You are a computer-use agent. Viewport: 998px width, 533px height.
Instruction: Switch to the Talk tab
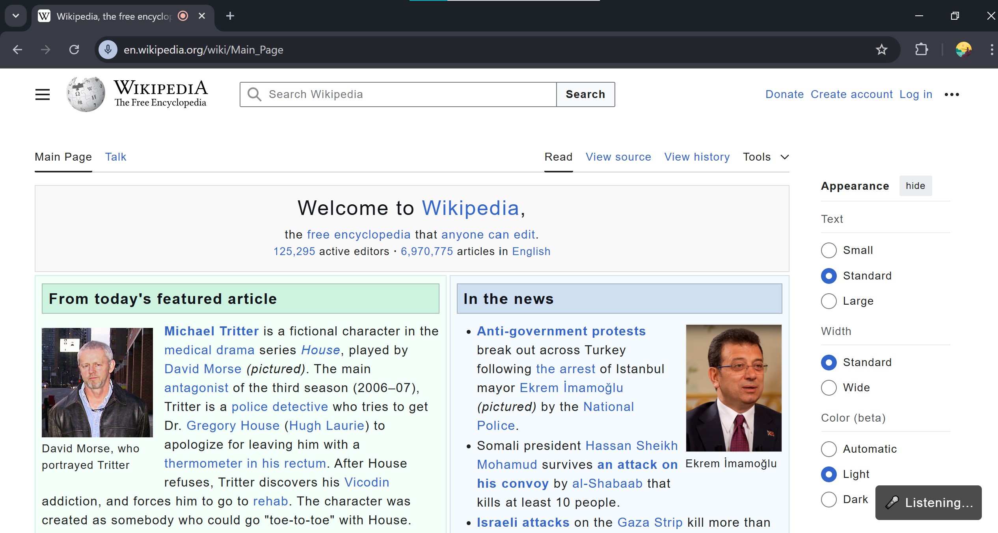115,157
